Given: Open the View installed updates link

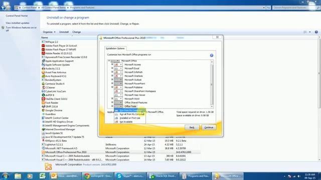Looking at the screenshot, I should pos(18,23).
